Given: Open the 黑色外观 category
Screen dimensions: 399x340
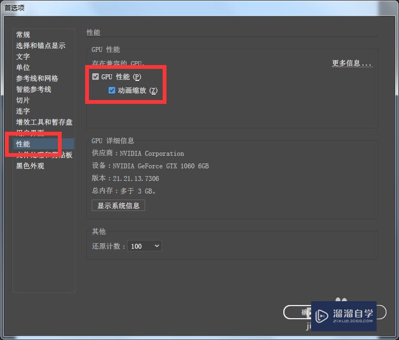Looking at the screenshot, I should coord(30,166).
